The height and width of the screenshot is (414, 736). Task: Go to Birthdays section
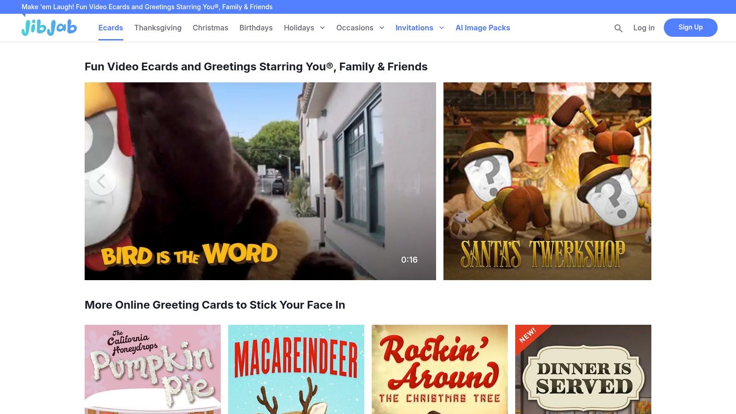[x=256, y=28]
